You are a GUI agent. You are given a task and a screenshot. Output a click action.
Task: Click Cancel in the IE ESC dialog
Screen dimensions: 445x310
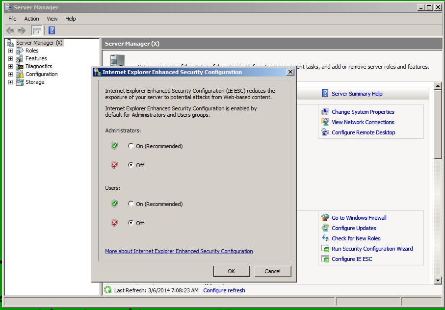tap(272, 271)
